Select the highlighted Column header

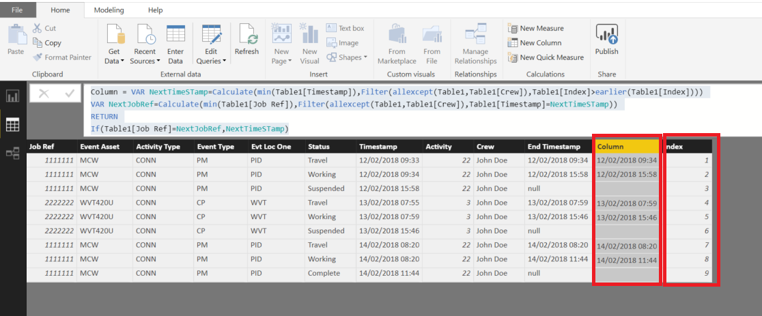pyautogui.click(x=627, y=147)
